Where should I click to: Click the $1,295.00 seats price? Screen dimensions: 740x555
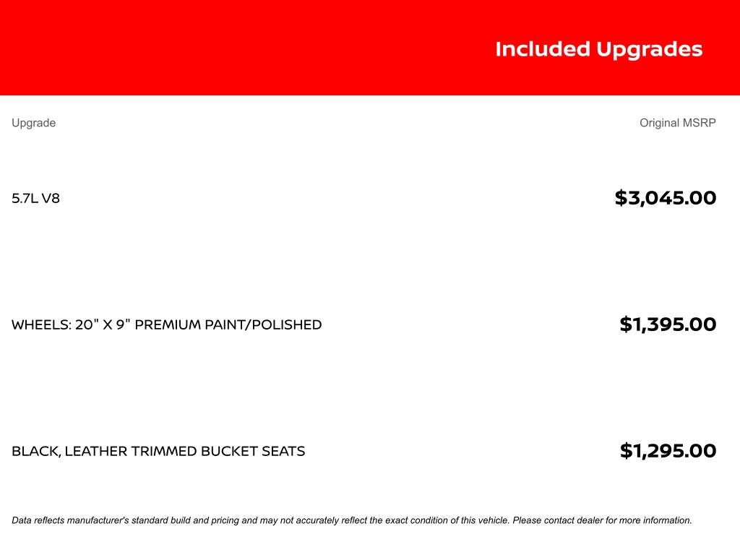pos(668,451)
